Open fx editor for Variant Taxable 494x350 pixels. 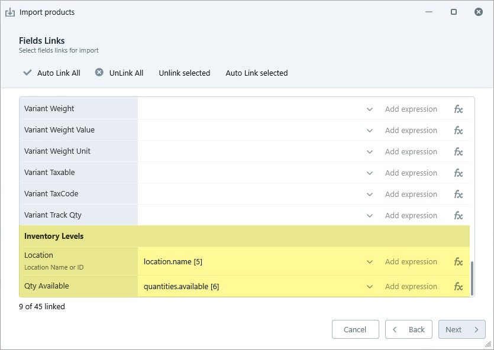[458, 173]
